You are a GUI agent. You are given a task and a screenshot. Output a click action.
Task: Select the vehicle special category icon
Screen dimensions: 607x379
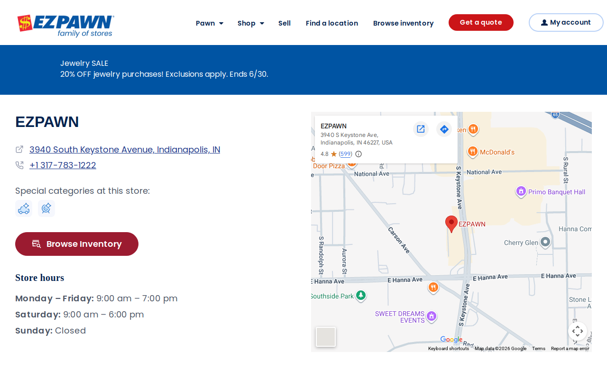[x=24, y=208]
